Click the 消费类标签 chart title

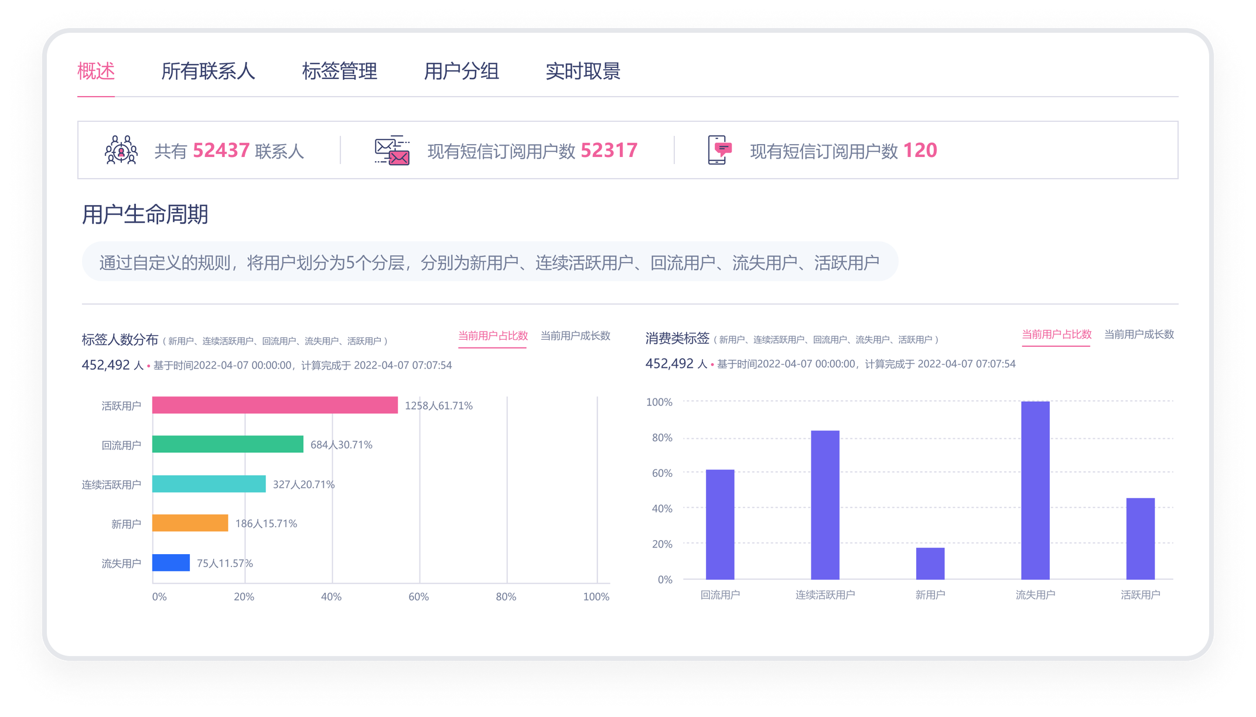point(678,339)
